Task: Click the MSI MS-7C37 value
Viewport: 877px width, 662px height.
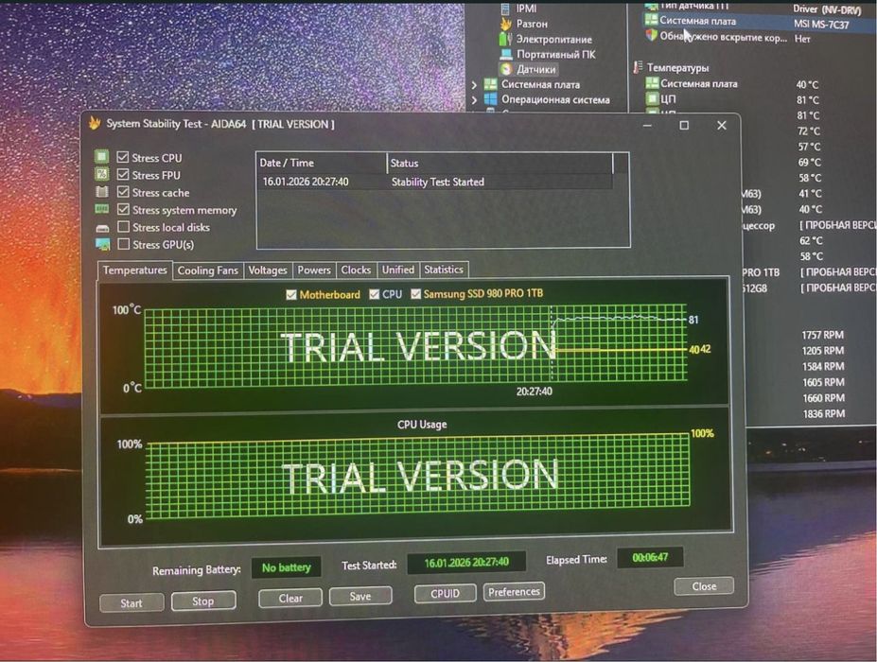Action: [821, 24]
